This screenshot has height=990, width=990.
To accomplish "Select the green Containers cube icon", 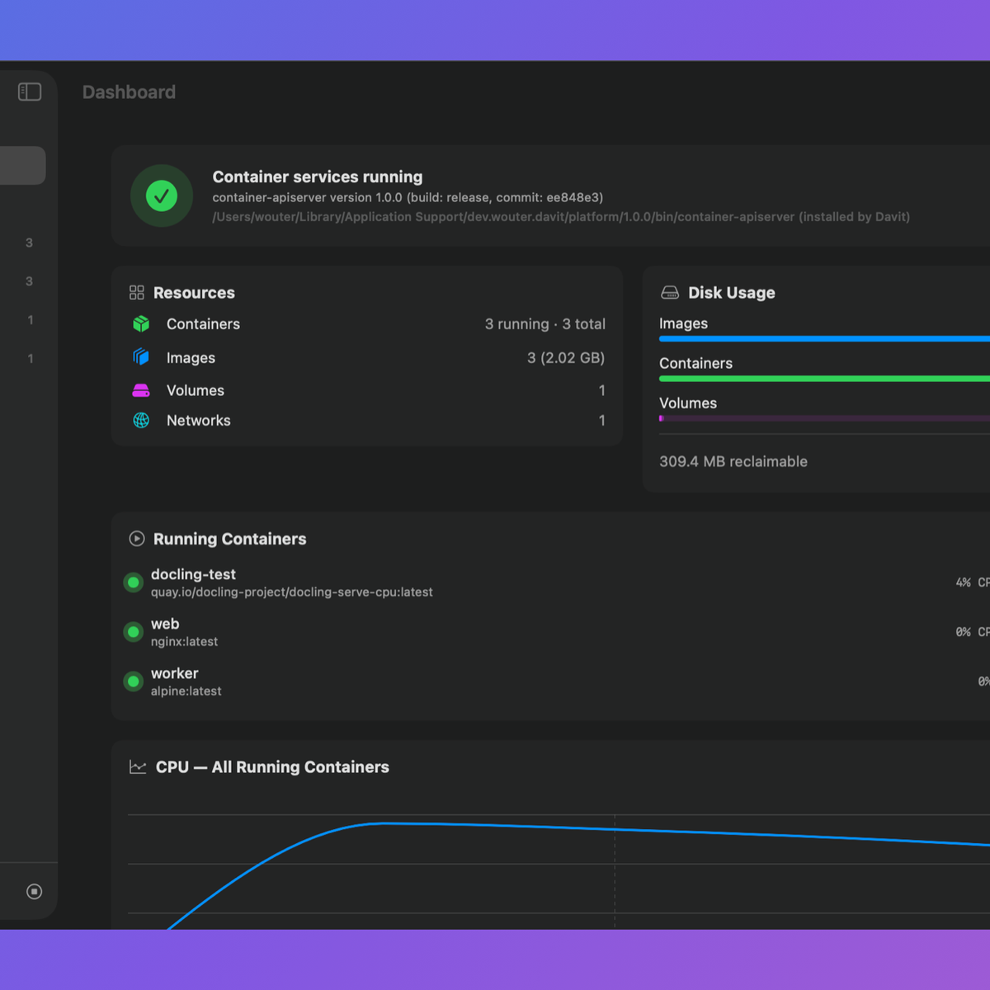I will coord(141,324).
